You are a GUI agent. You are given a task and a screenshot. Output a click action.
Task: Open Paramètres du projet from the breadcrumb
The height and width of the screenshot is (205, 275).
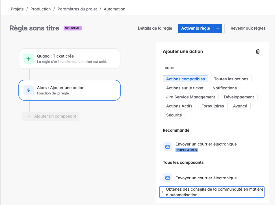point(77,9)
